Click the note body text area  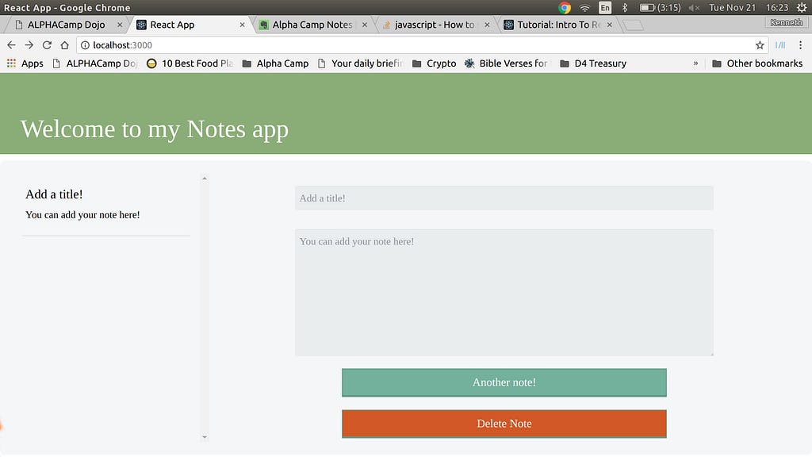tap(504, 292)
